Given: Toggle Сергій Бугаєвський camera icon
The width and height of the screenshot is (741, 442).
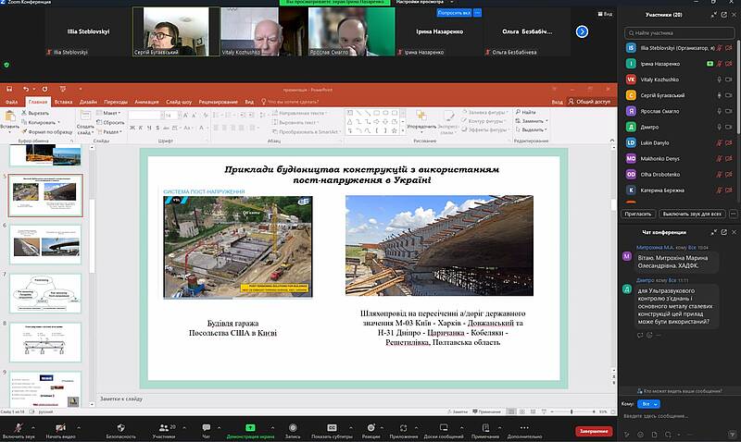Looking at the screenshot, I should [729, 95].
